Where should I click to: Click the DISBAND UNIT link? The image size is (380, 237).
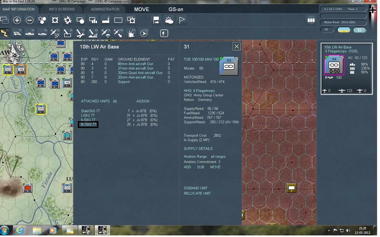pyautogui.click(x=196, y=188)
